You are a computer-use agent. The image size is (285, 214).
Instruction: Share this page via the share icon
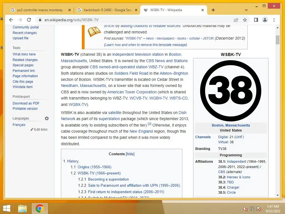tap(236, 20)
